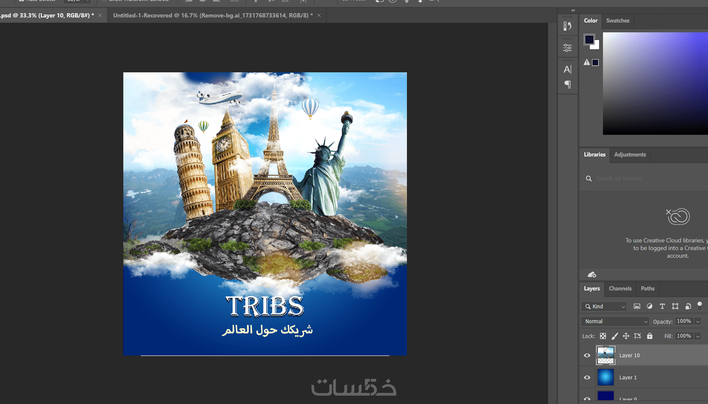Open the Normal blending mode dropdown
This screenshot has height=404, width=708.
coord(615,322)
